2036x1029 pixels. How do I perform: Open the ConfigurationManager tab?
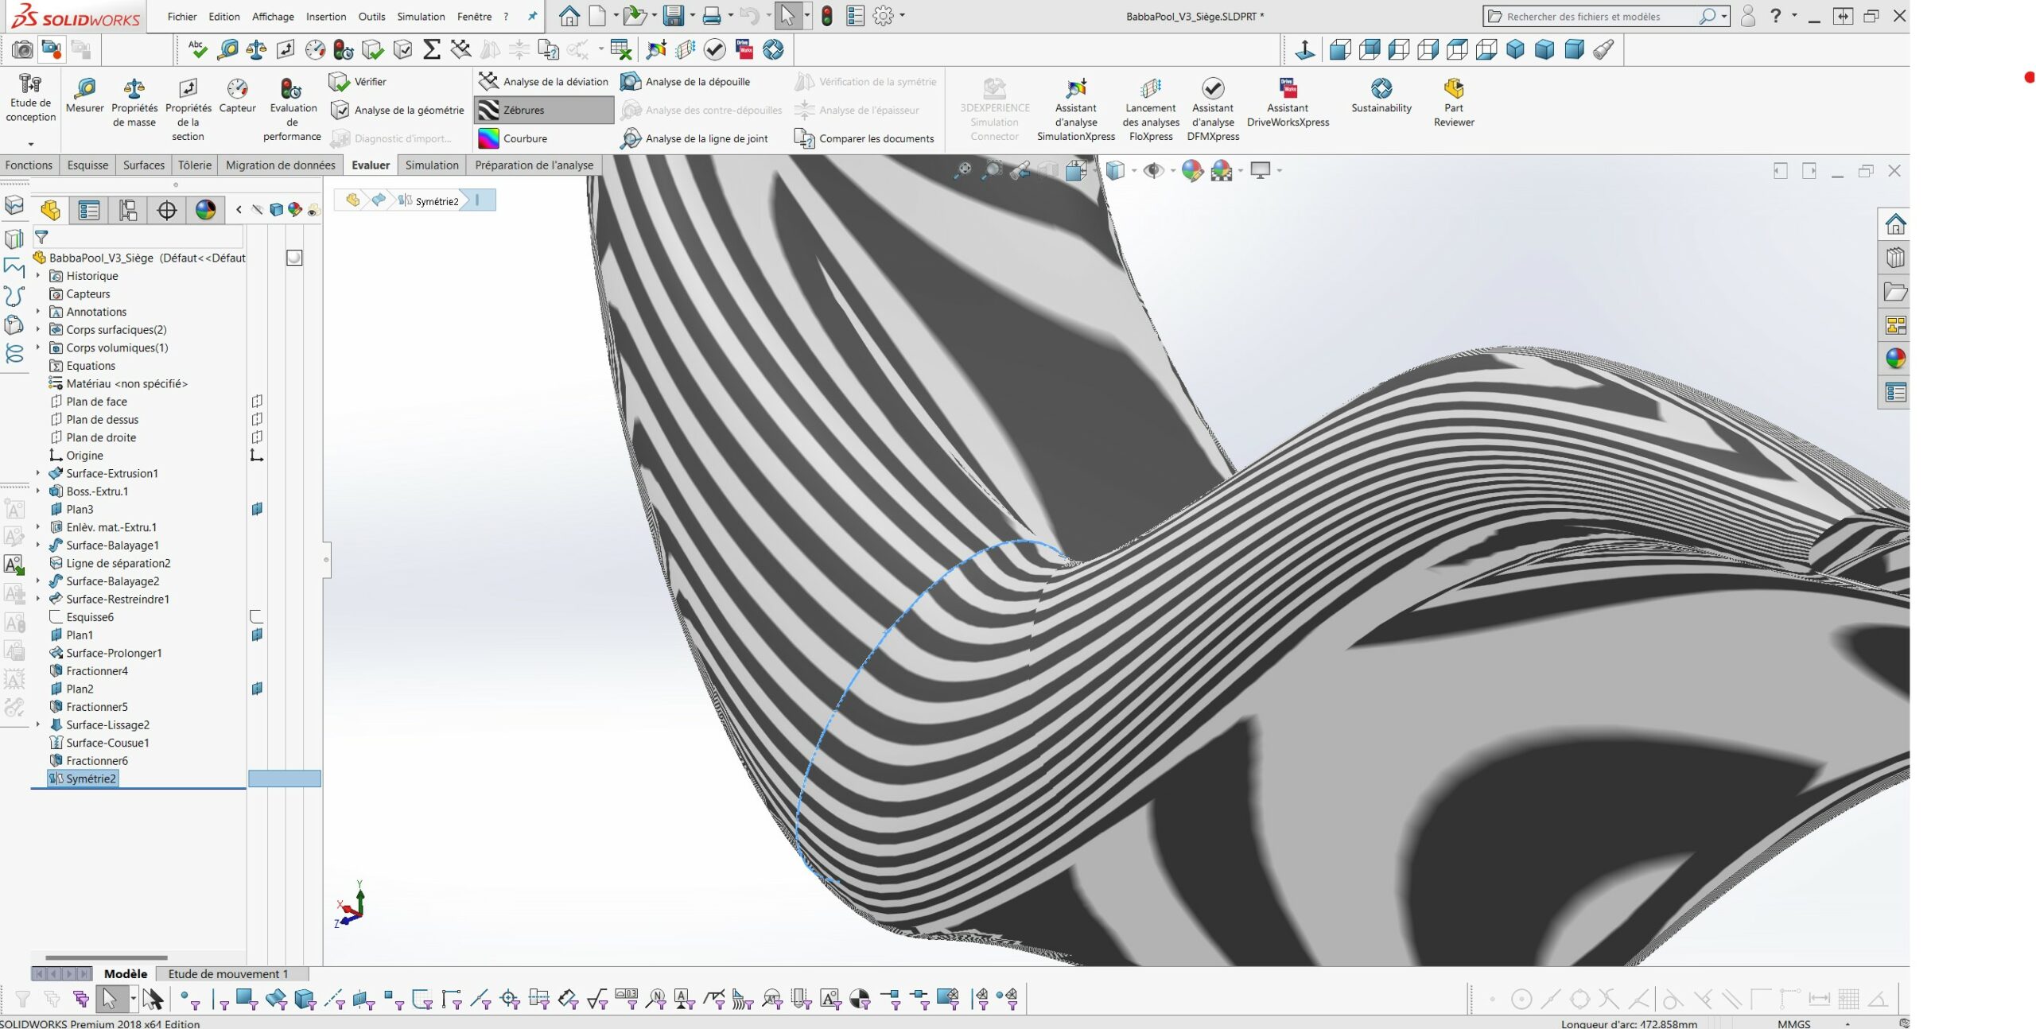coord(128,210)
